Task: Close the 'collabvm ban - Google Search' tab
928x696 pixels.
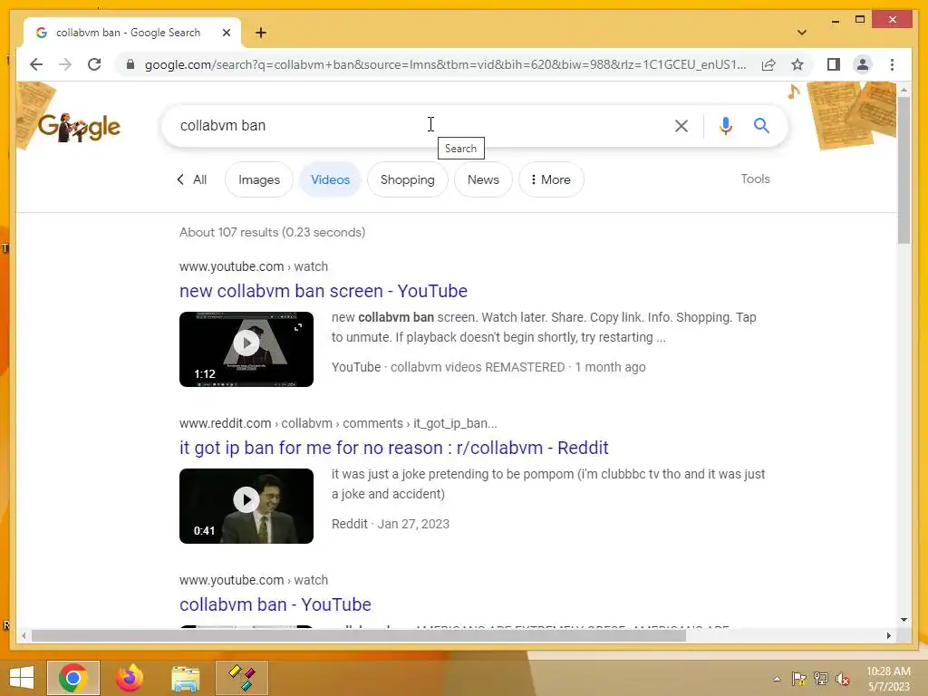Action: [226, 33]
